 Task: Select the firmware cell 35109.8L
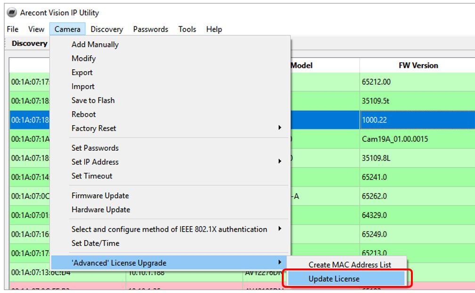(x=418, y=158)
